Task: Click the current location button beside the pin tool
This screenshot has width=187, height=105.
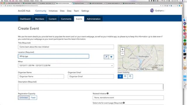Action: (111, 57)
